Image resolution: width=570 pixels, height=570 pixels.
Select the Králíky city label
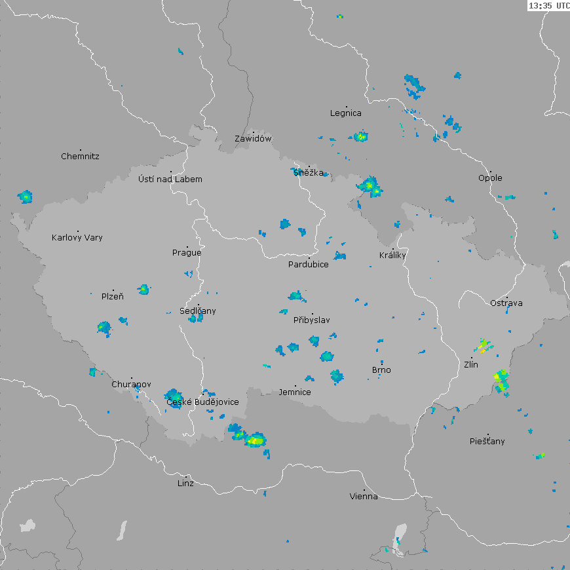[392, 256]
